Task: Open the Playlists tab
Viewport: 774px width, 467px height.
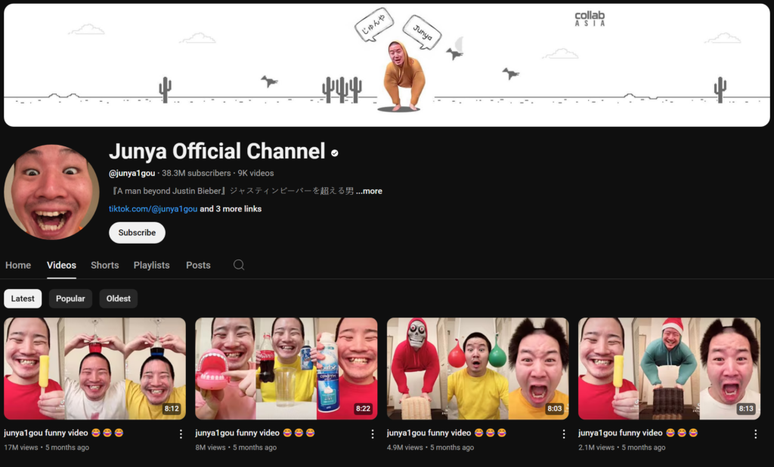Action: pos(151,266)
